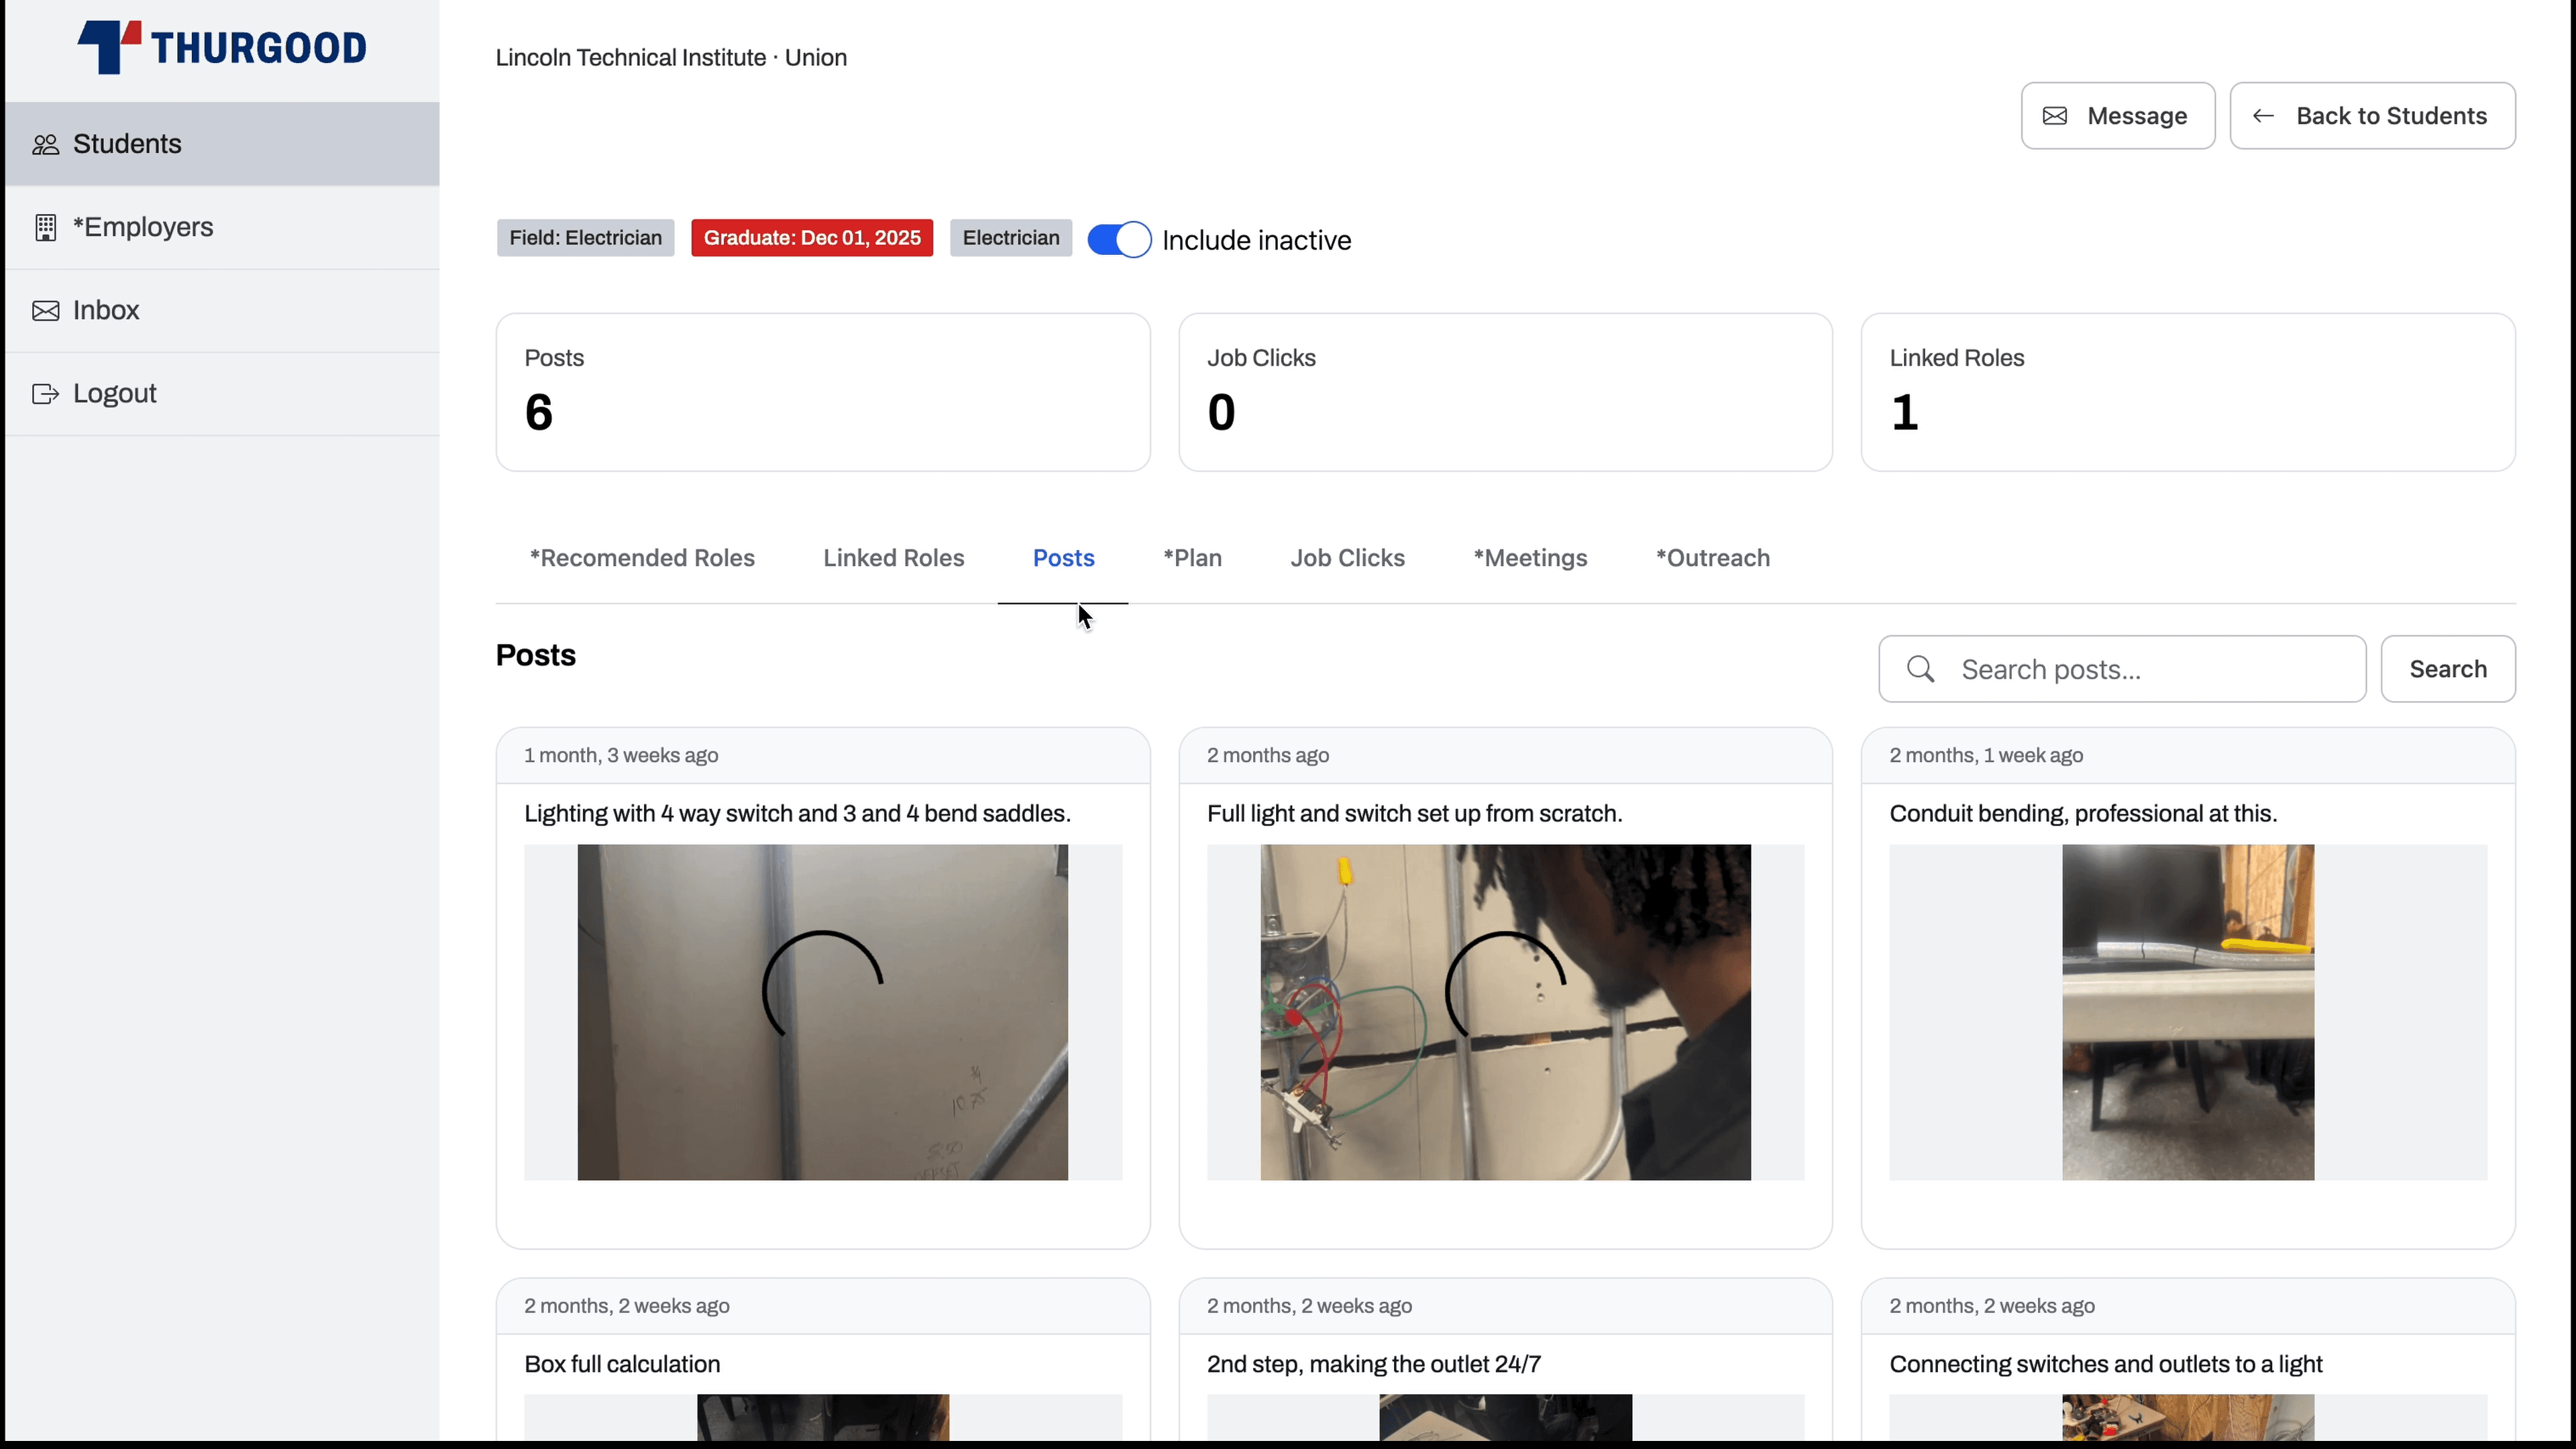Select the Employers building icon
The height and width of the screenshot is (1449, 2576).
pyautogui.click(x=46, y=227)
